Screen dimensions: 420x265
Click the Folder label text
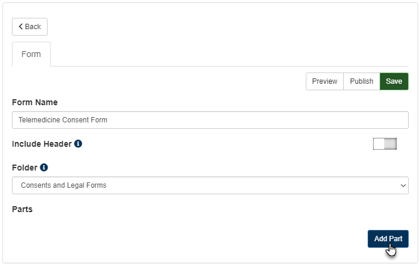(x=24, y=168)
